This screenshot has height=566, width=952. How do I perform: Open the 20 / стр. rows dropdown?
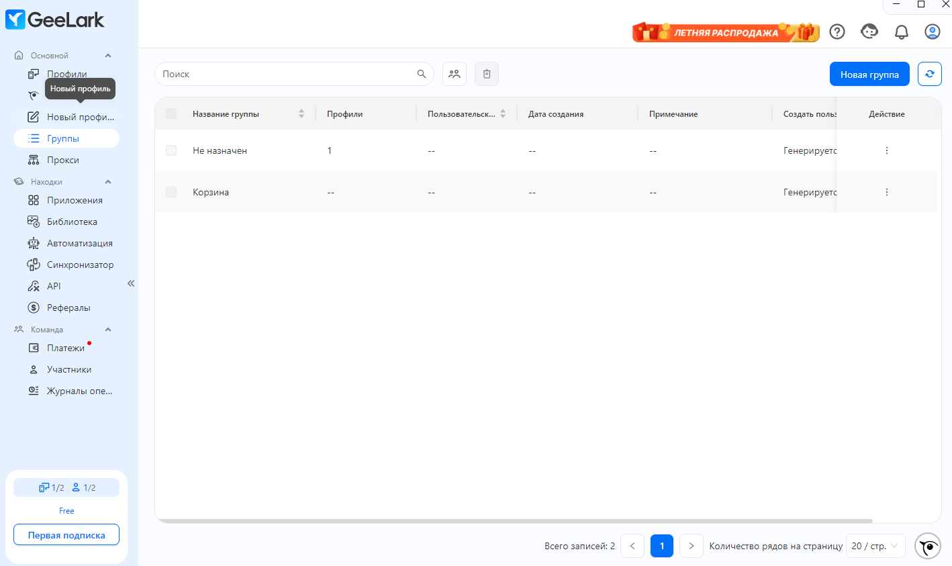click(x=875, y=546)
